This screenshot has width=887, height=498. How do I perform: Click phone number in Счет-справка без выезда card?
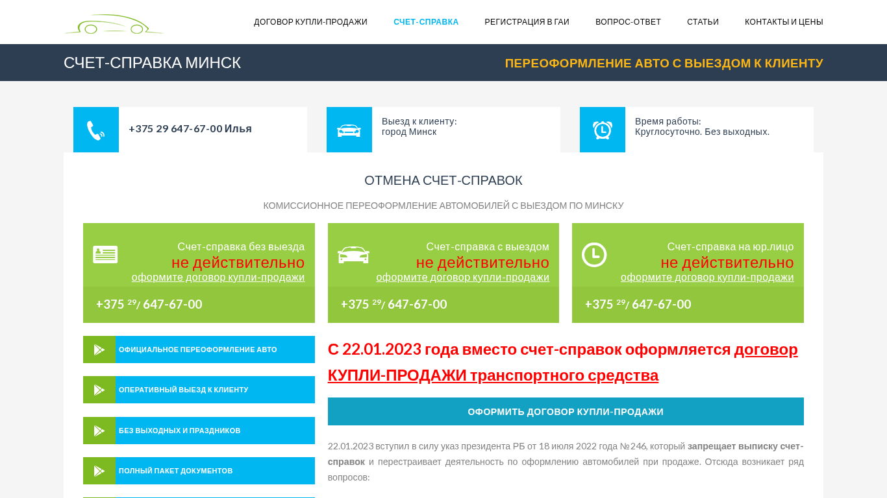(x=149, y=304)
